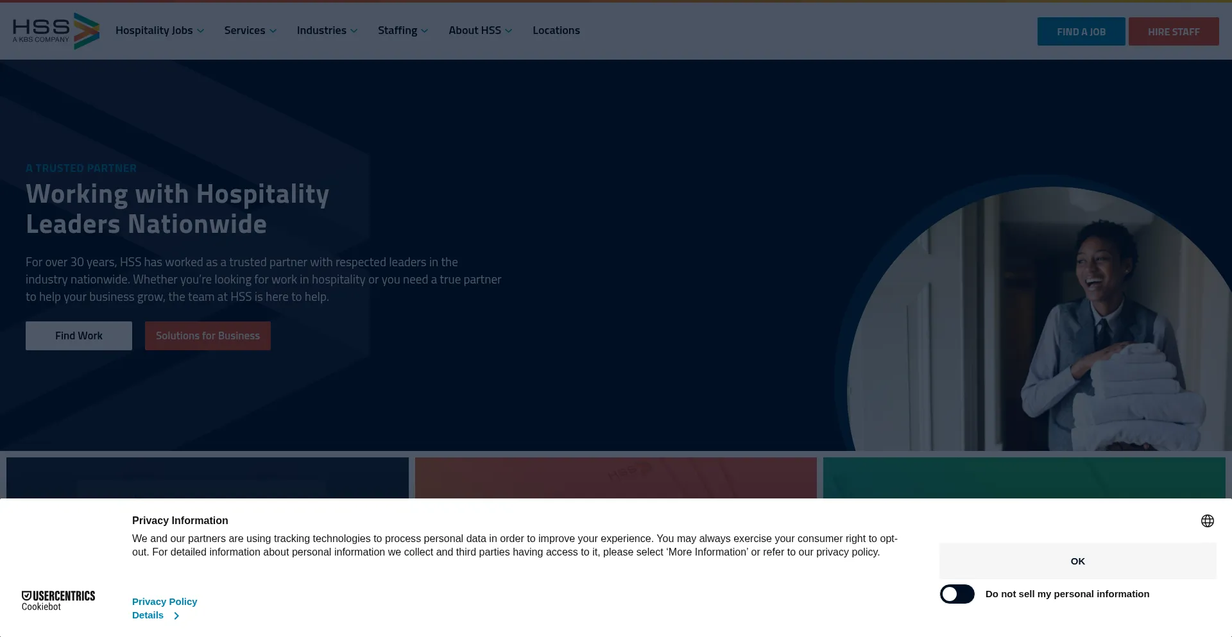Open the Services dropdown menu

point(250,30)
